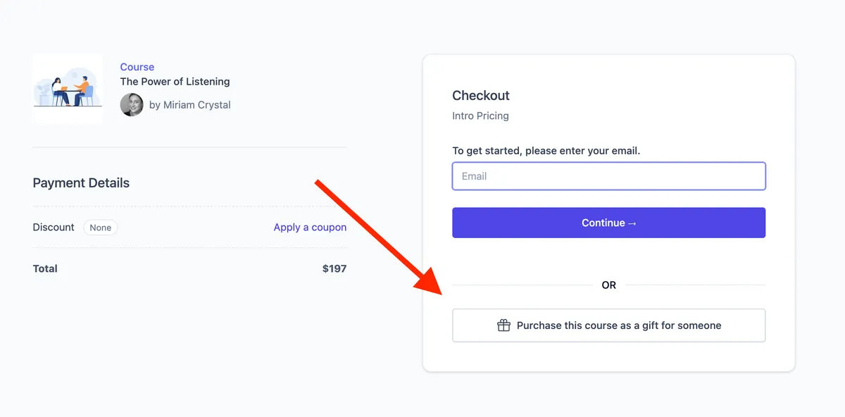This screenshot has height=417, width=845.
Task: Click the Discount row label
Action: 54,227
